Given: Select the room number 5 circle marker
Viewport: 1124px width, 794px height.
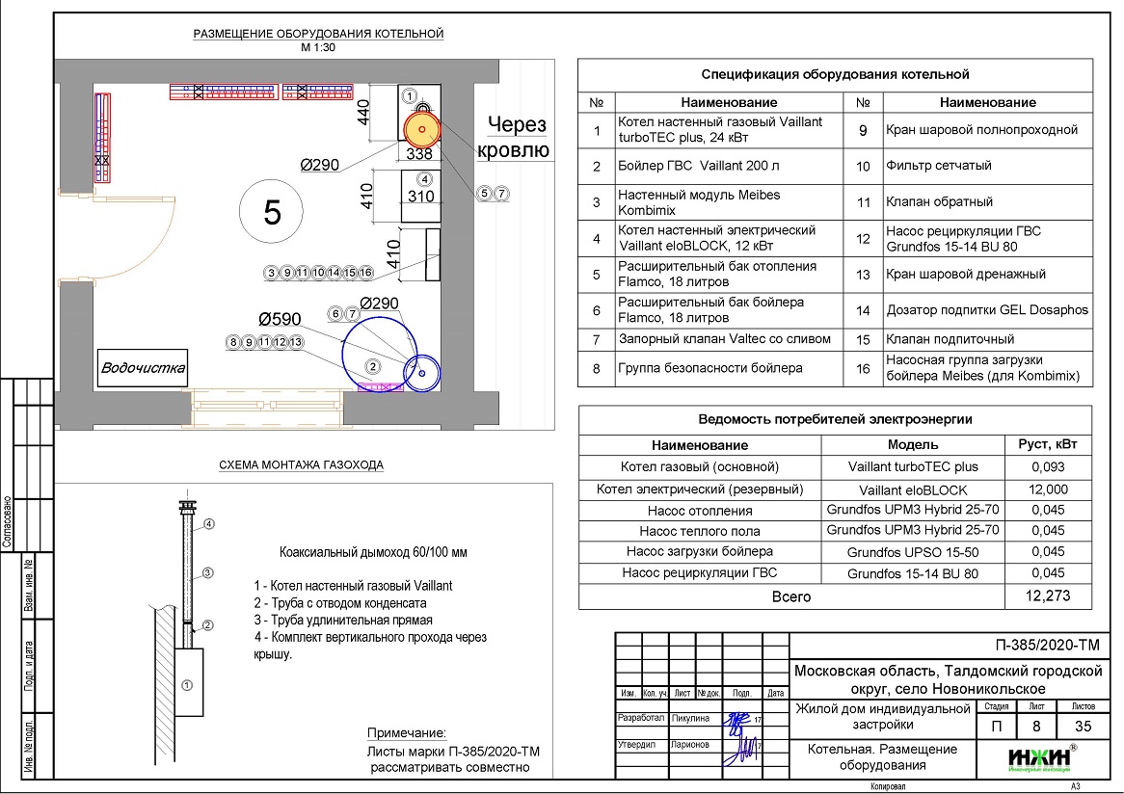Looking at the screenshot, I should point(272,213).
